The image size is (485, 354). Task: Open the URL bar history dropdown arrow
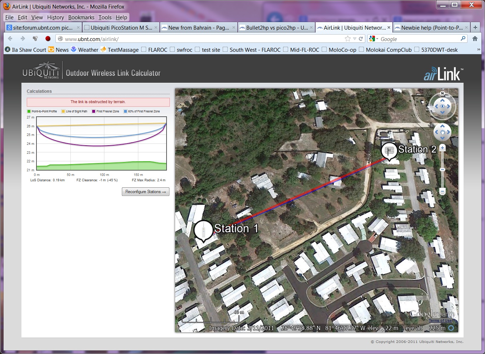pyautogui.click(x=355, y=39)
